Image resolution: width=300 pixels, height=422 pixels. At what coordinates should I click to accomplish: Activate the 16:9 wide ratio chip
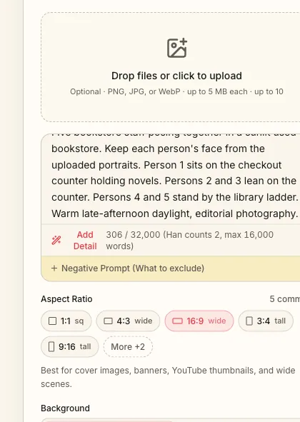(x=199, y=321)
